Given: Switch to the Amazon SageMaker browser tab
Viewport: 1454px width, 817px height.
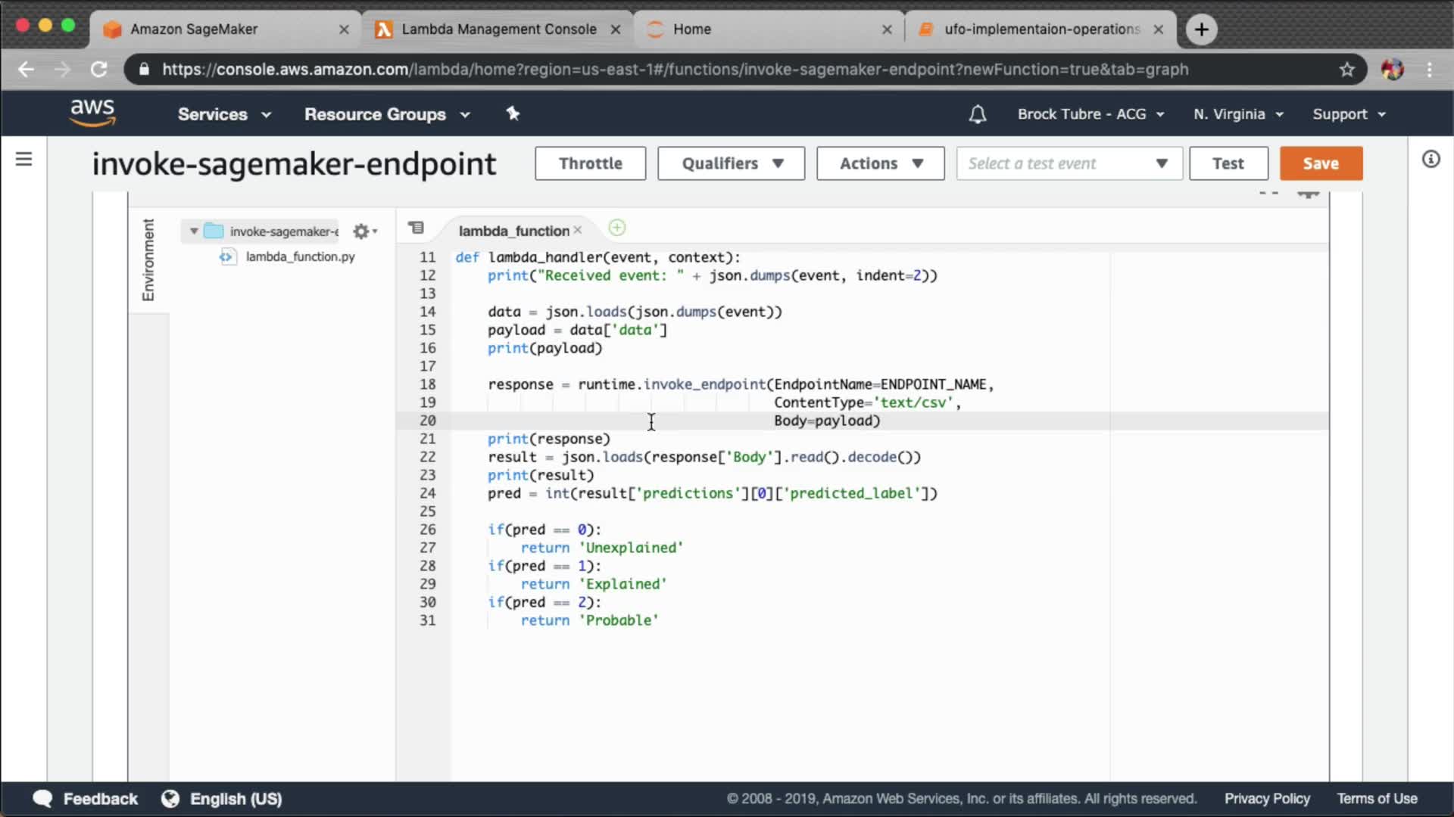Looking at the screenshot, I should click(194, 29).
